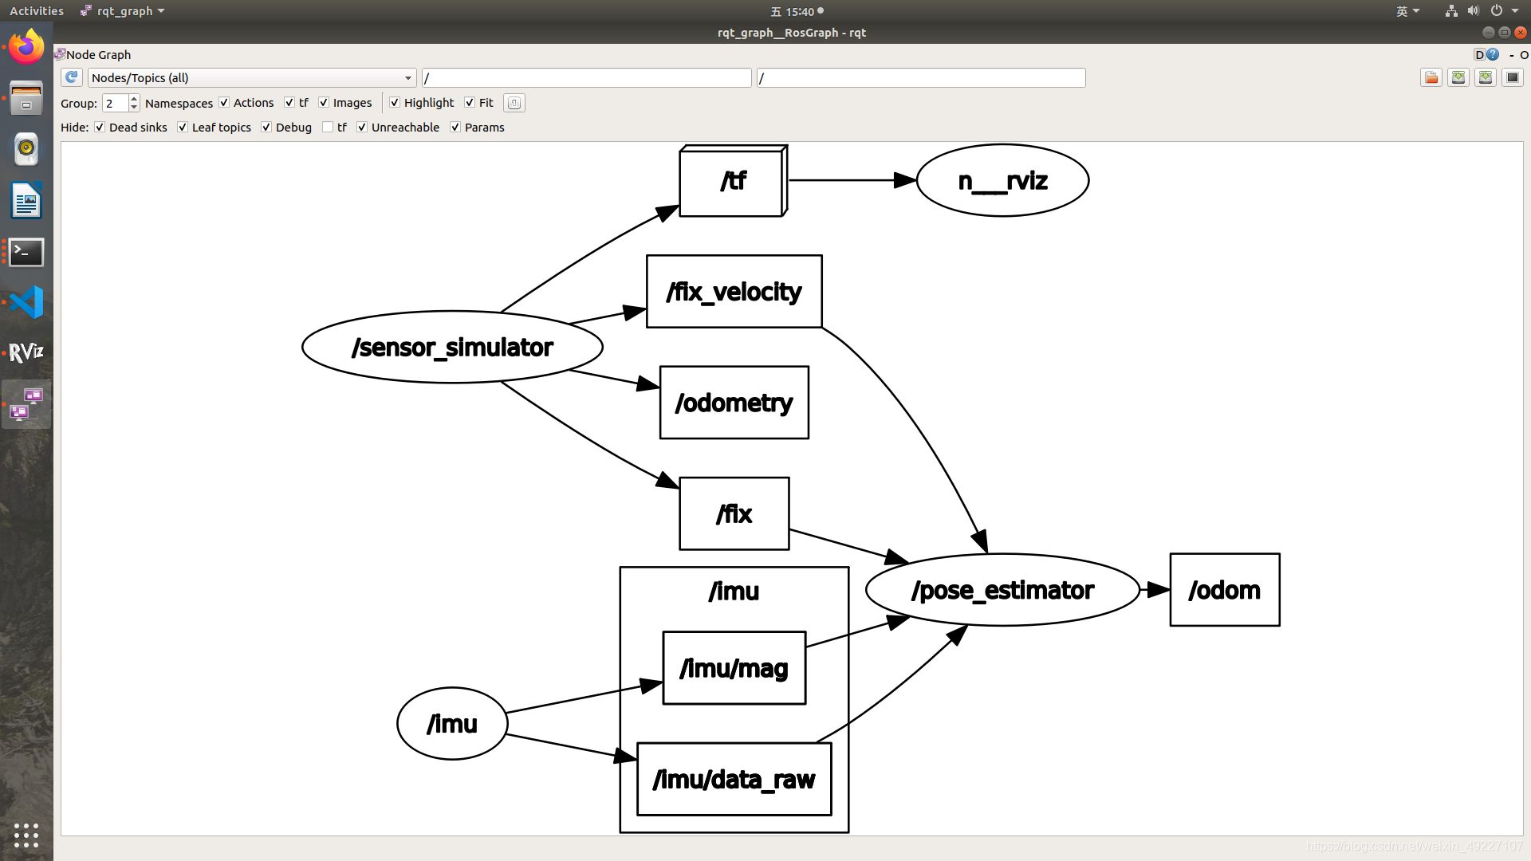Viewport: 1531px width, 861px height.
Task: Click the refresh ROS graph button
Action: pos(72,77)
